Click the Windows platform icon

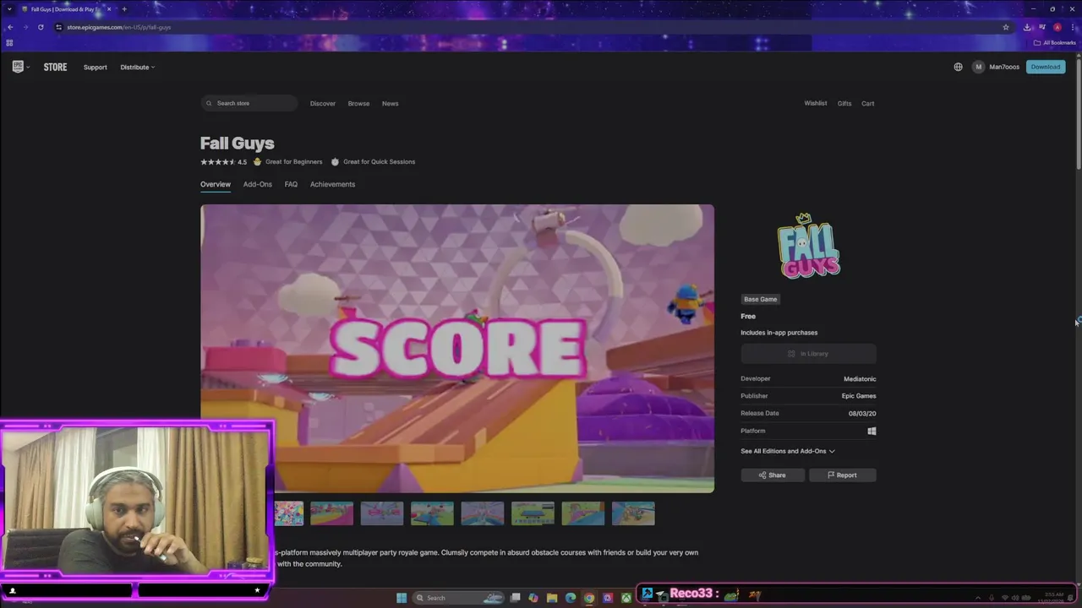[872, 431]
